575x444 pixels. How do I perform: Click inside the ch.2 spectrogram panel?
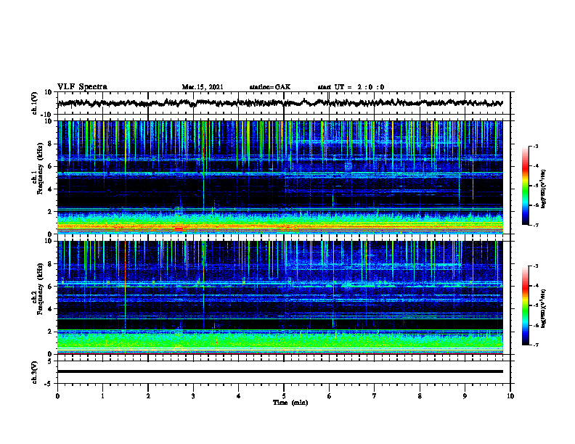(280, 297)
